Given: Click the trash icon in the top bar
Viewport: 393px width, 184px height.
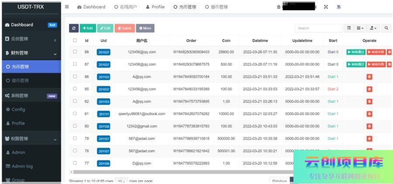Looking at the screenshot, I should pyautogui.click(x=279, y=7).
